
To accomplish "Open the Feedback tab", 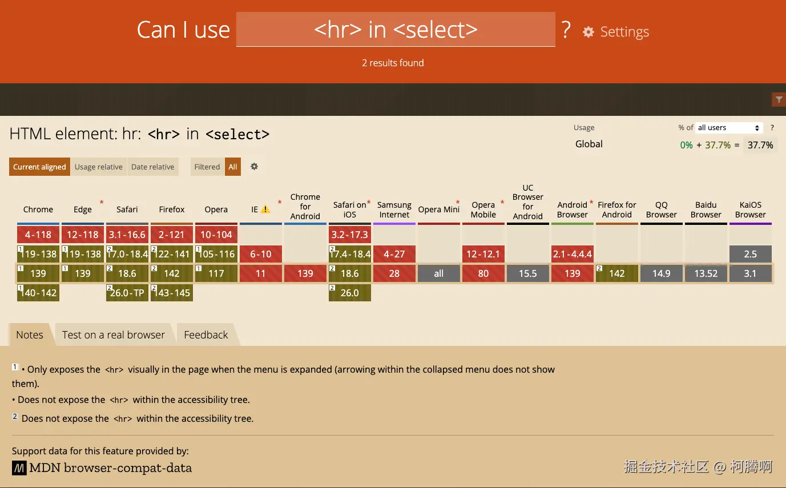I will [x=205, y=335].
